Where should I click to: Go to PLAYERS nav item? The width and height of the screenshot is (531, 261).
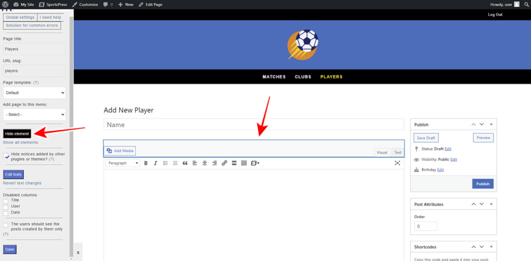[331, 76]
